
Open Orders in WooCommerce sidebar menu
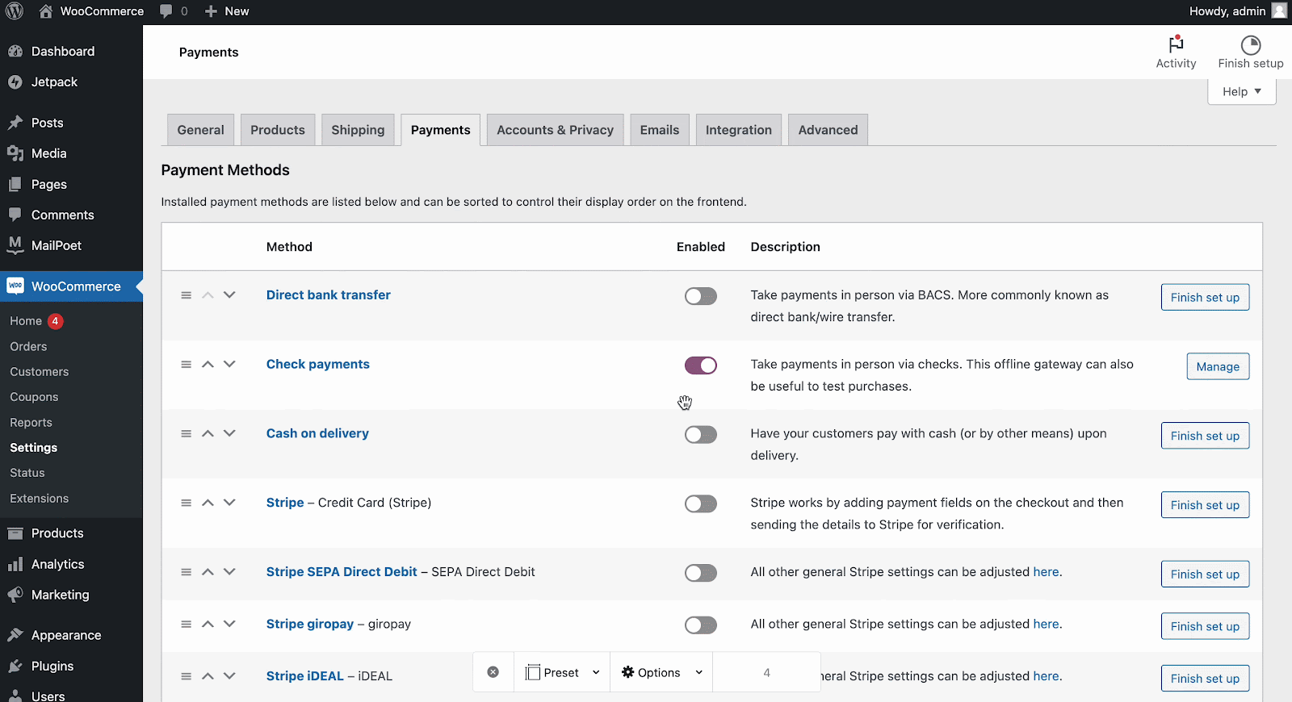coord(28,346)
